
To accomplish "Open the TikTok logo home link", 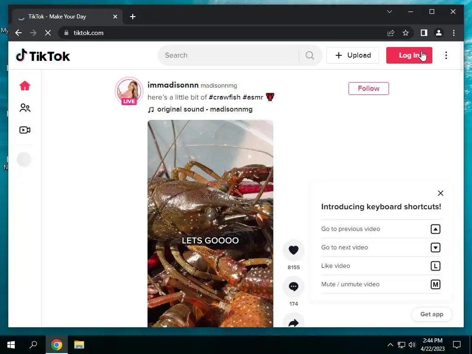I will coord(43,56).
